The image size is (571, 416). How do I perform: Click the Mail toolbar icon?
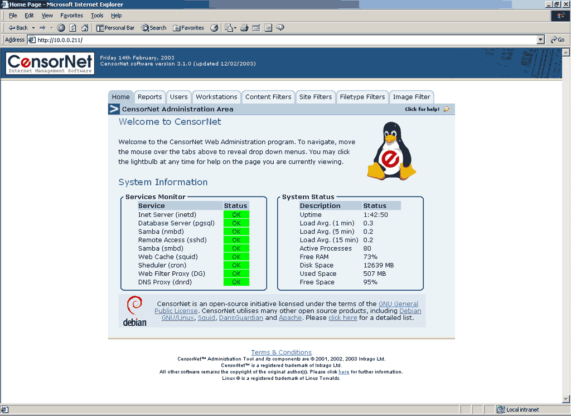click(229, 28)
